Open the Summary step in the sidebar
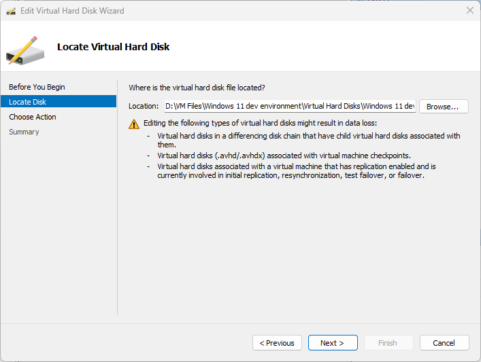This screenshot has height=362, width=481. click(x=24, y=132)
